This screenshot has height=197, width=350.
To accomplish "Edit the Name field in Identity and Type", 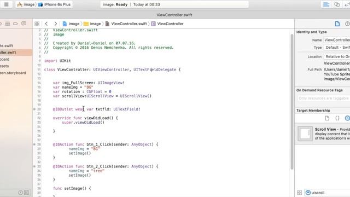I will (x=337, y=40).
